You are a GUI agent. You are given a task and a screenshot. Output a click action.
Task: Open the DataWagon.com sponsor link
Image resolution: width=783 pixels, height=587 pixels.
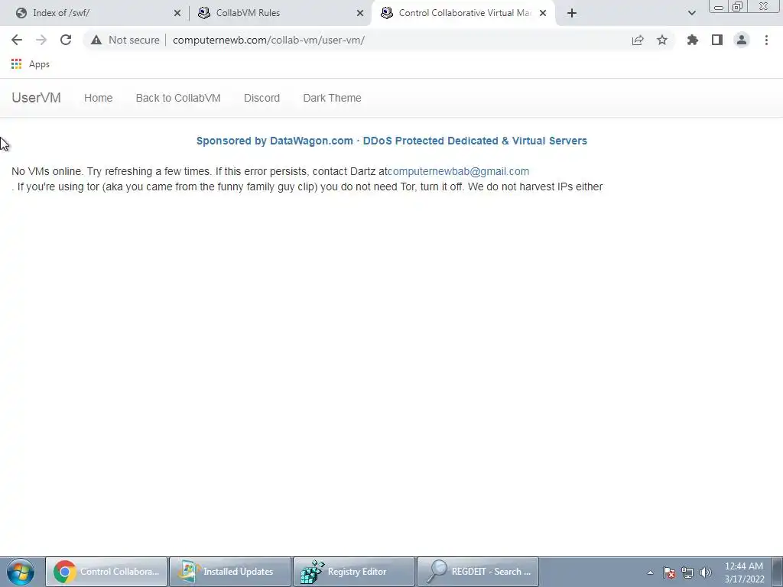[x=391, y=141]
